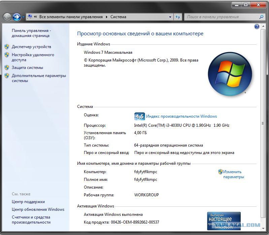Image resolution: width=269 pixels, height=235 pixels.
Task: Click the refresh button beside address bar
Action: click(177, 17)
